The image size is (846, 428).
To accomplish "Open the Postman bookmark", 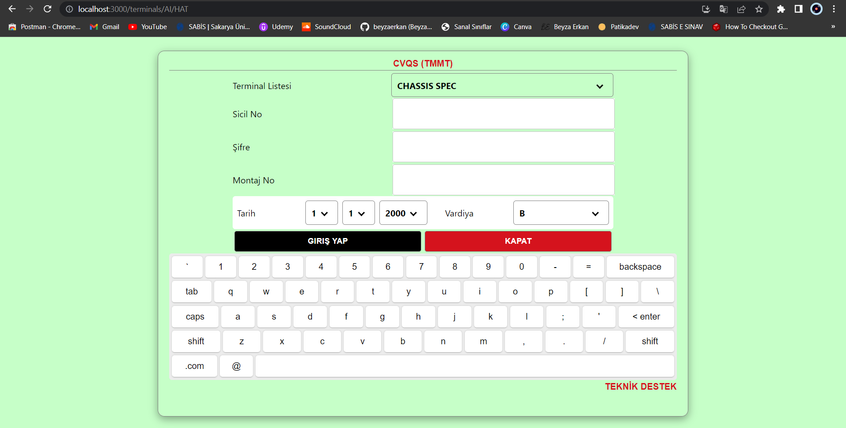I will [45, 27].
